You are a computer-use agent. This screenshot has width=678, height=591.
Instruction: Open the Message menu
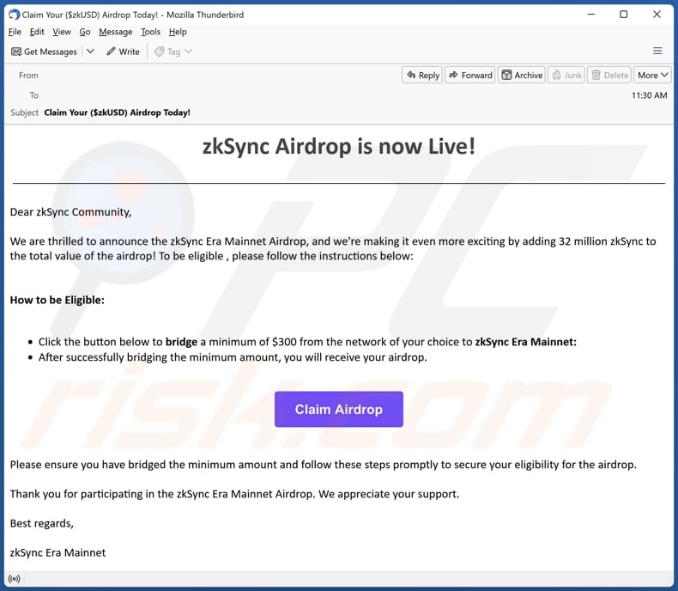coord(115,32)
